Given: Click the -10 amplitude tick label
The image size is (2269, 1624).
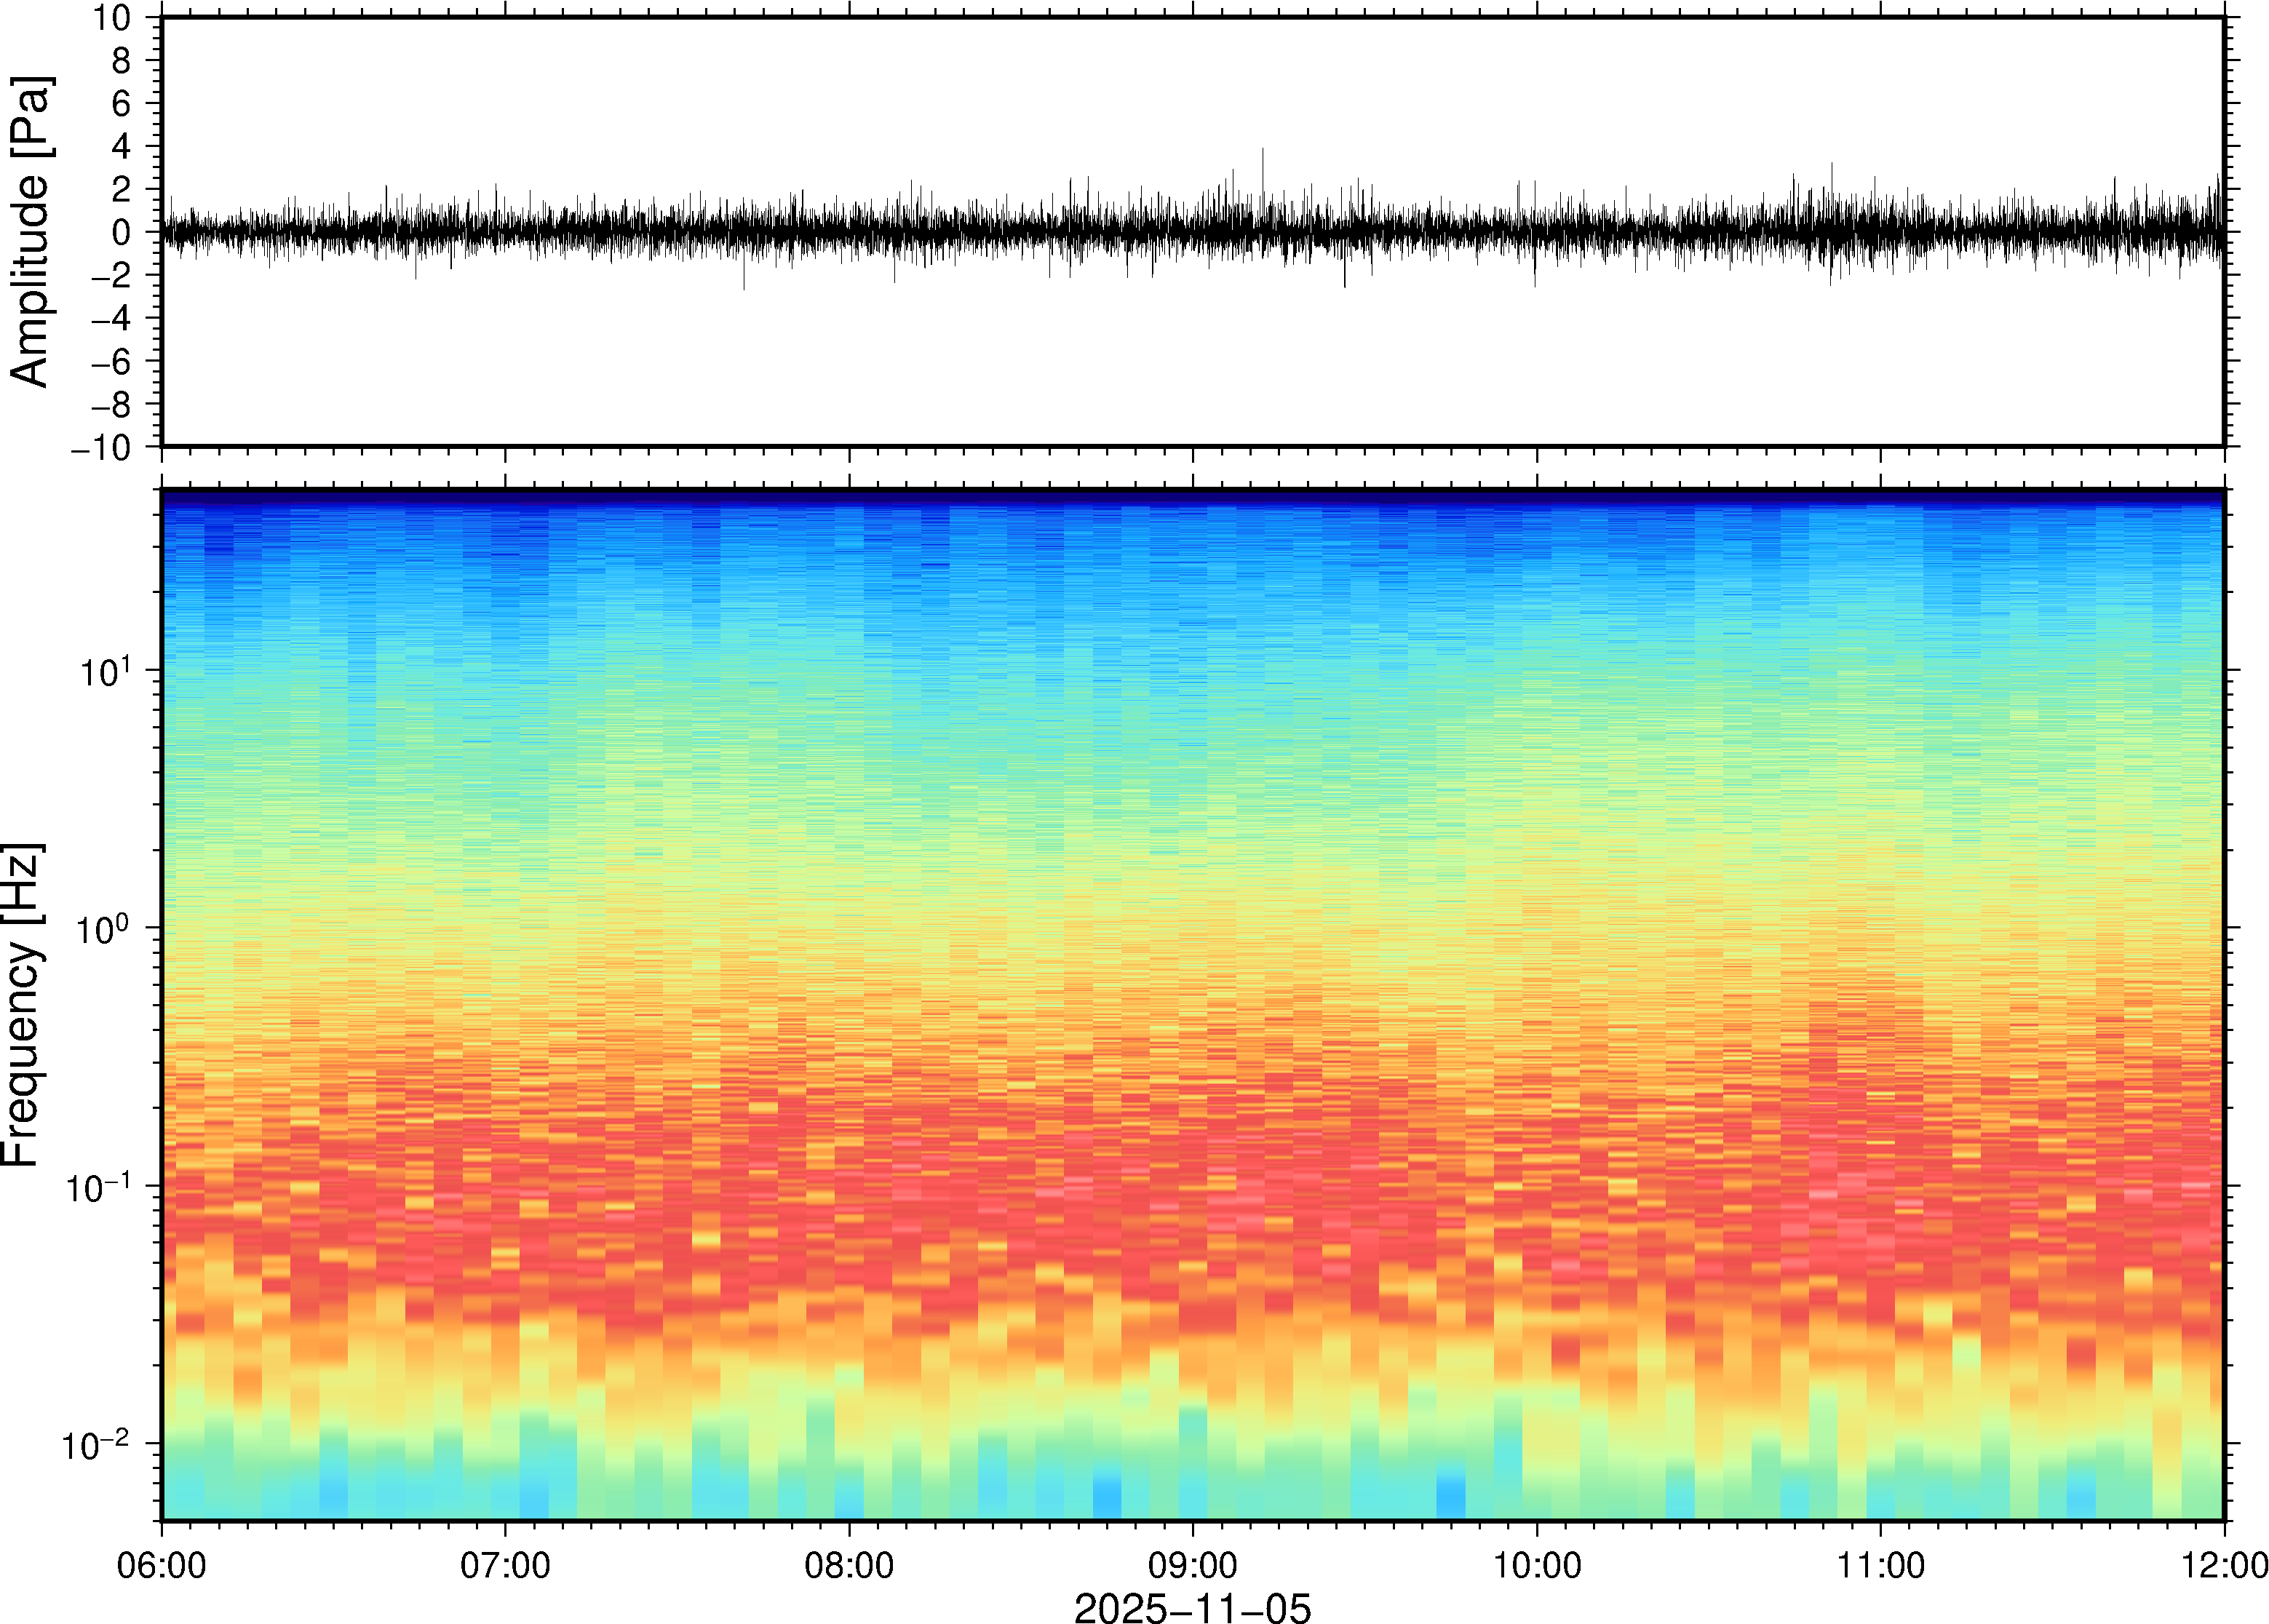Looking at the screenshot, I should coord(101,448).
